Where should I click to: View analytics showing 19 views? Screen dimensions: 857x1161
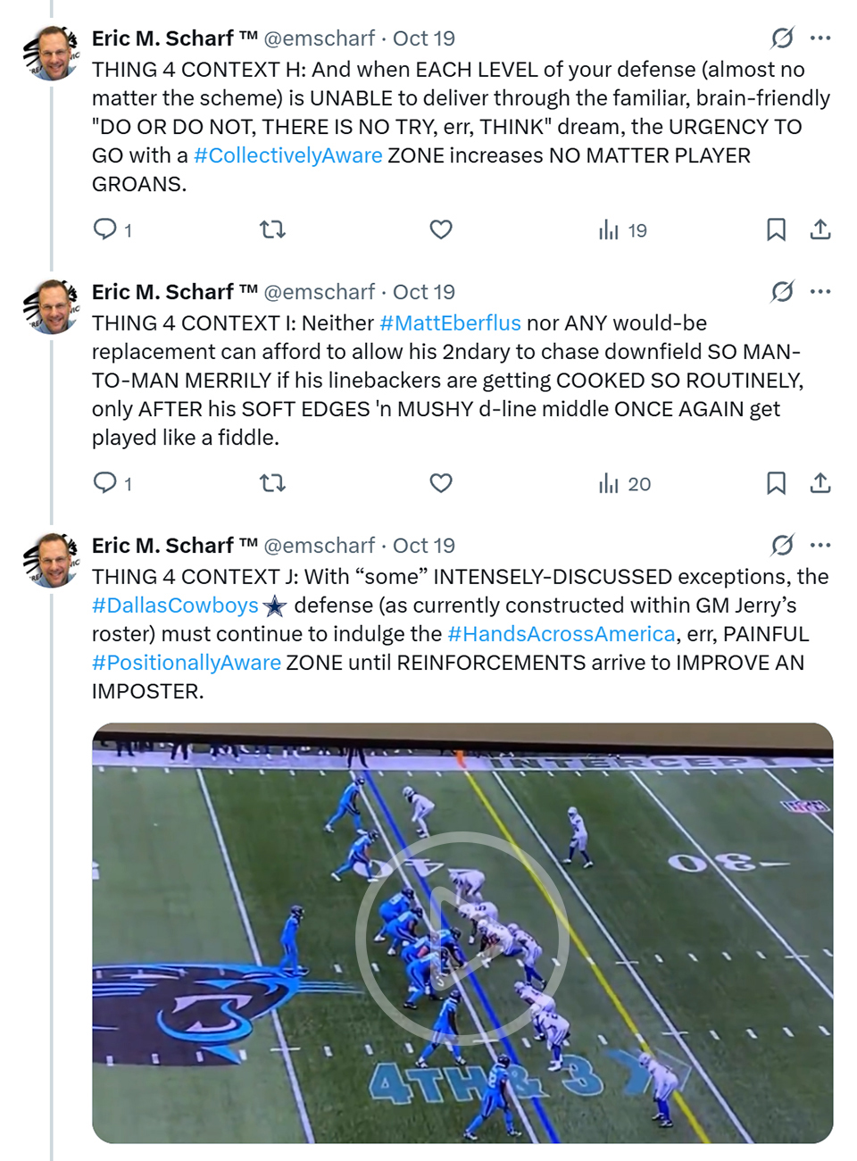pyautogui.click(x=622, y=230)
